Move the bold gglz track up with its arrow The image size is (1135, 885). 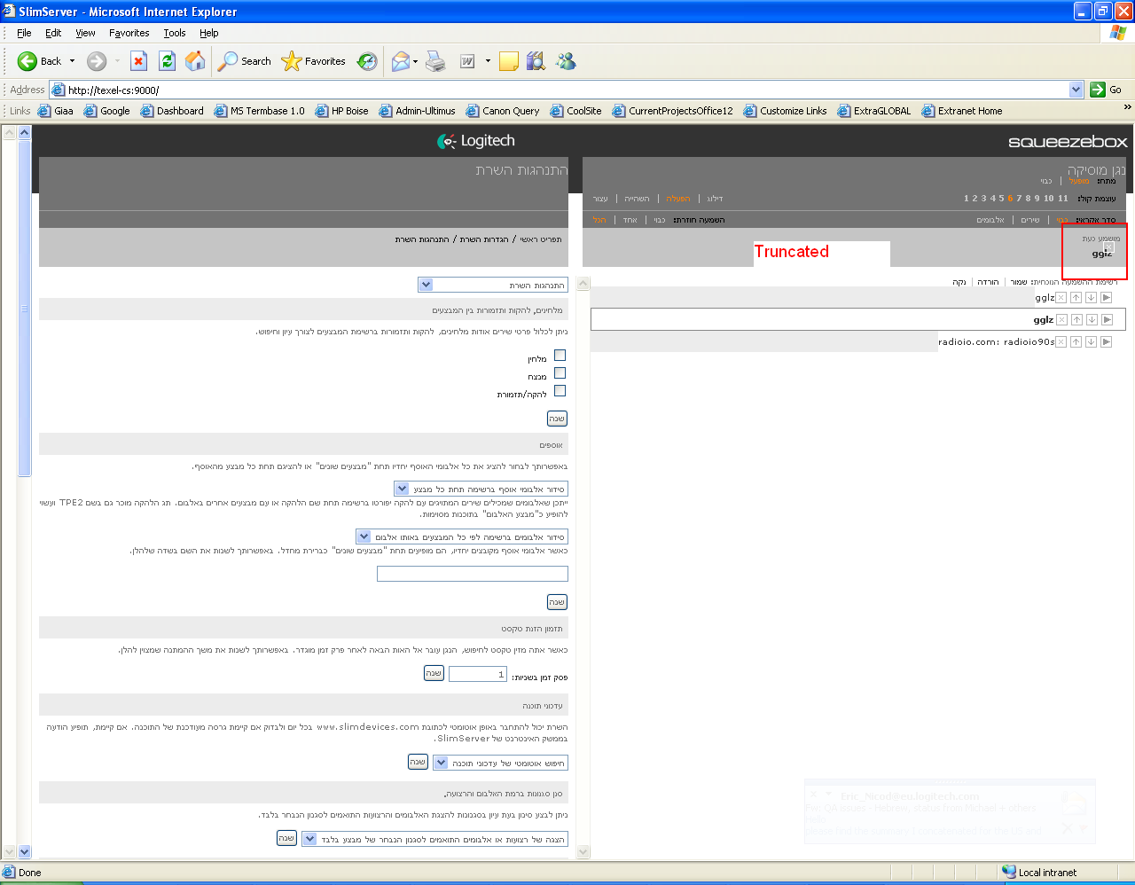1076,319
